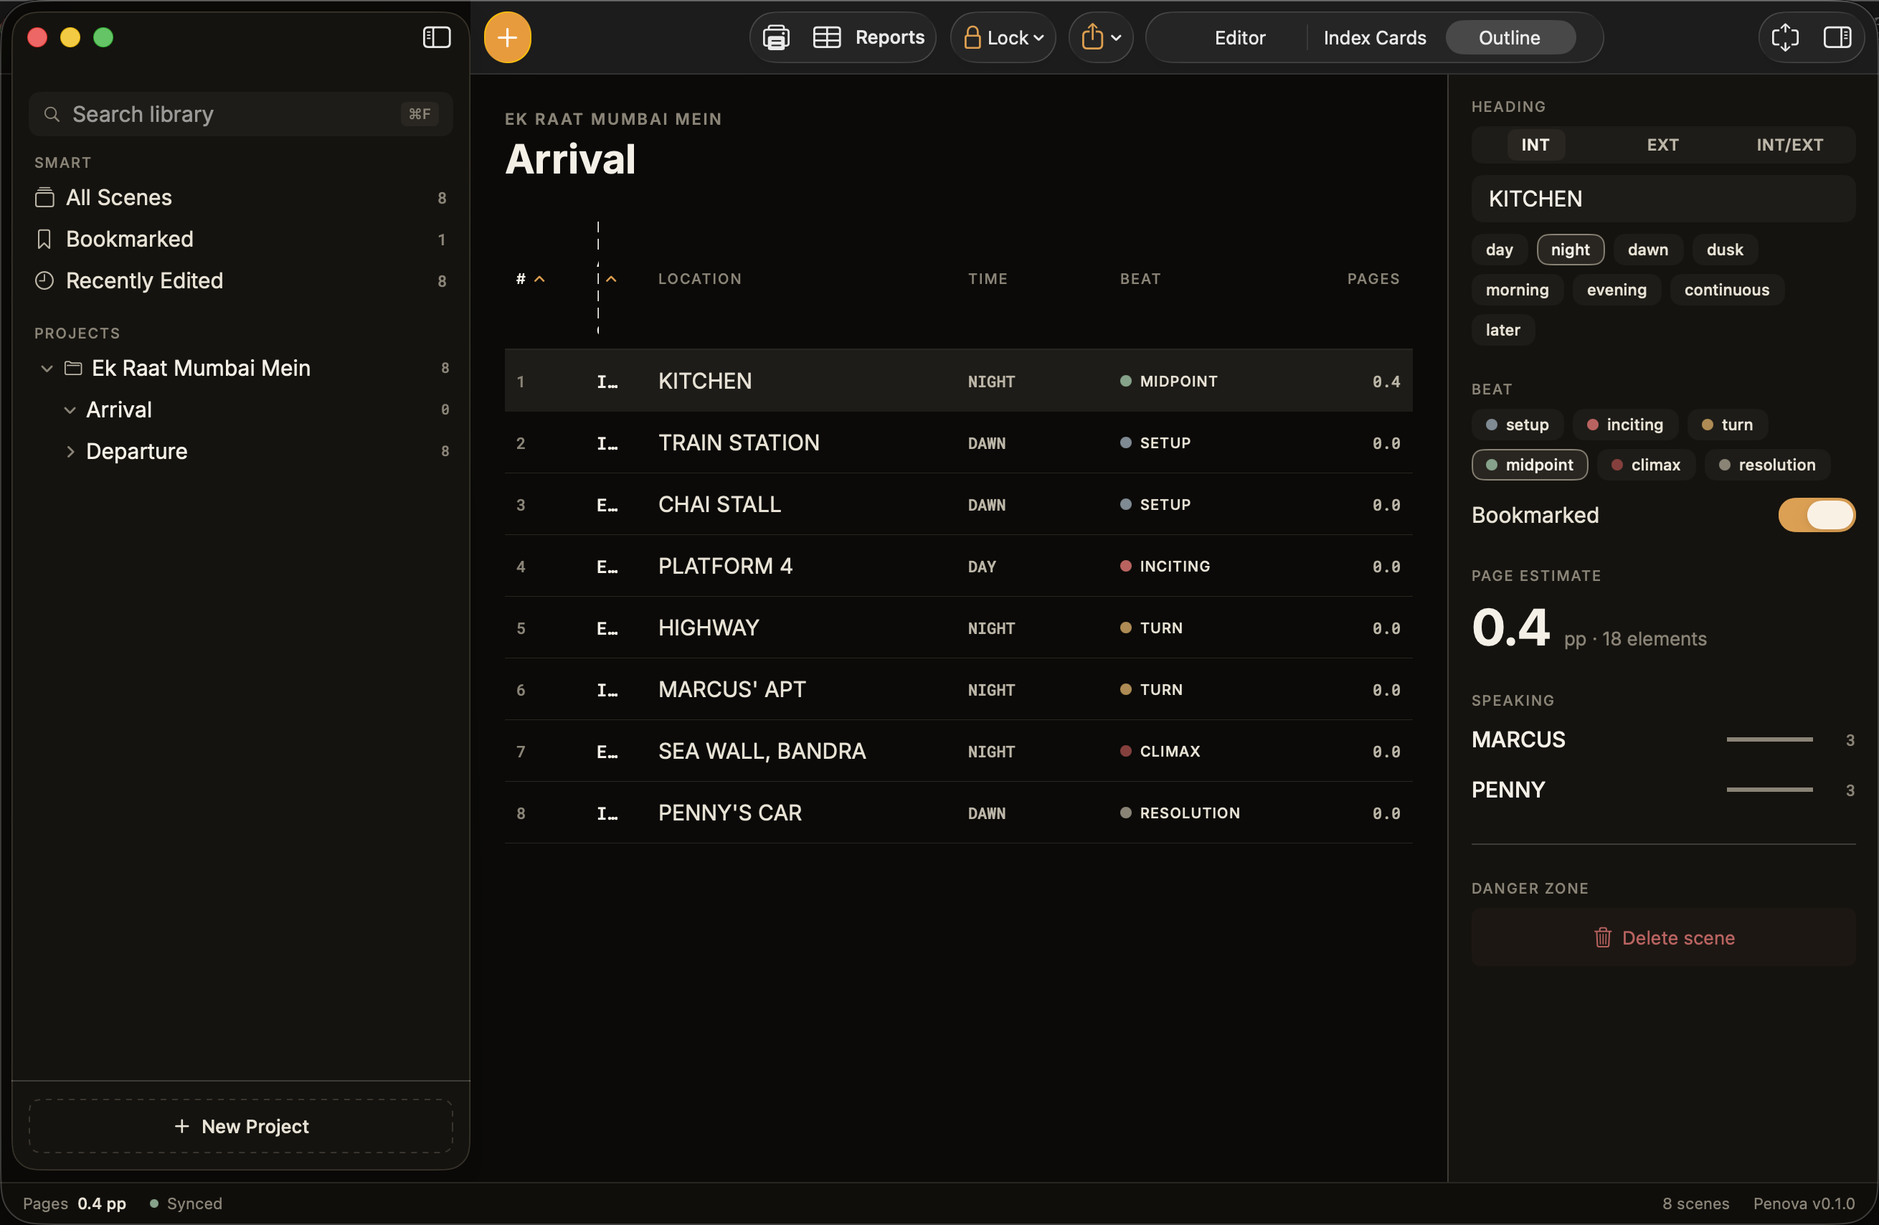Click the search magnifier icon
The image size is (1879, 1225).
52,115
